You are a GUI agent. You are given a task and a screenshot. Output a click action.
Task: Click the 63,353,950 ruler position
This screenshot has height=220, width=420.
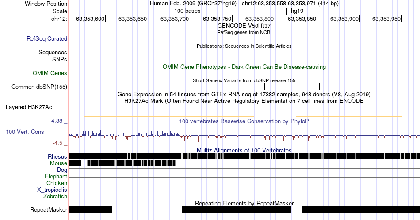386,19
